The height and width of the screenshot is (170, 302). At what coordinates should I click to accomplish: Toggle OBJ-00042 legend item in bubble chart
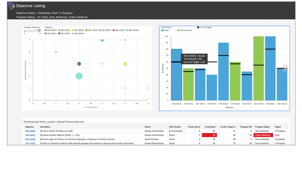pos(78,34)
